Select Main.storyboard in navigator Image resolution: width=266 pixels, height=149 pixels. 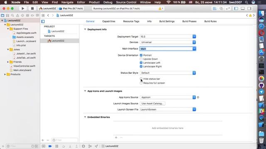coord(22,70)
